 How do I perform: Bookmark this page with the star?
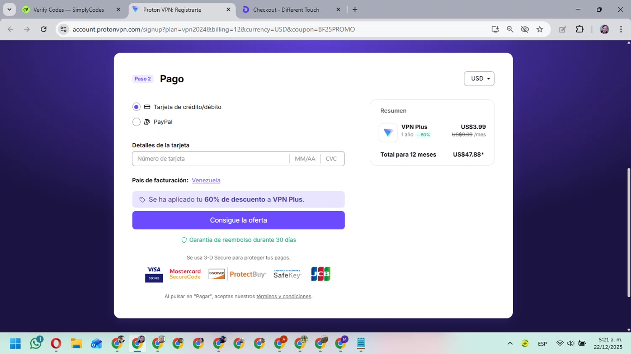pyautogui.click(x=540, y=29)
